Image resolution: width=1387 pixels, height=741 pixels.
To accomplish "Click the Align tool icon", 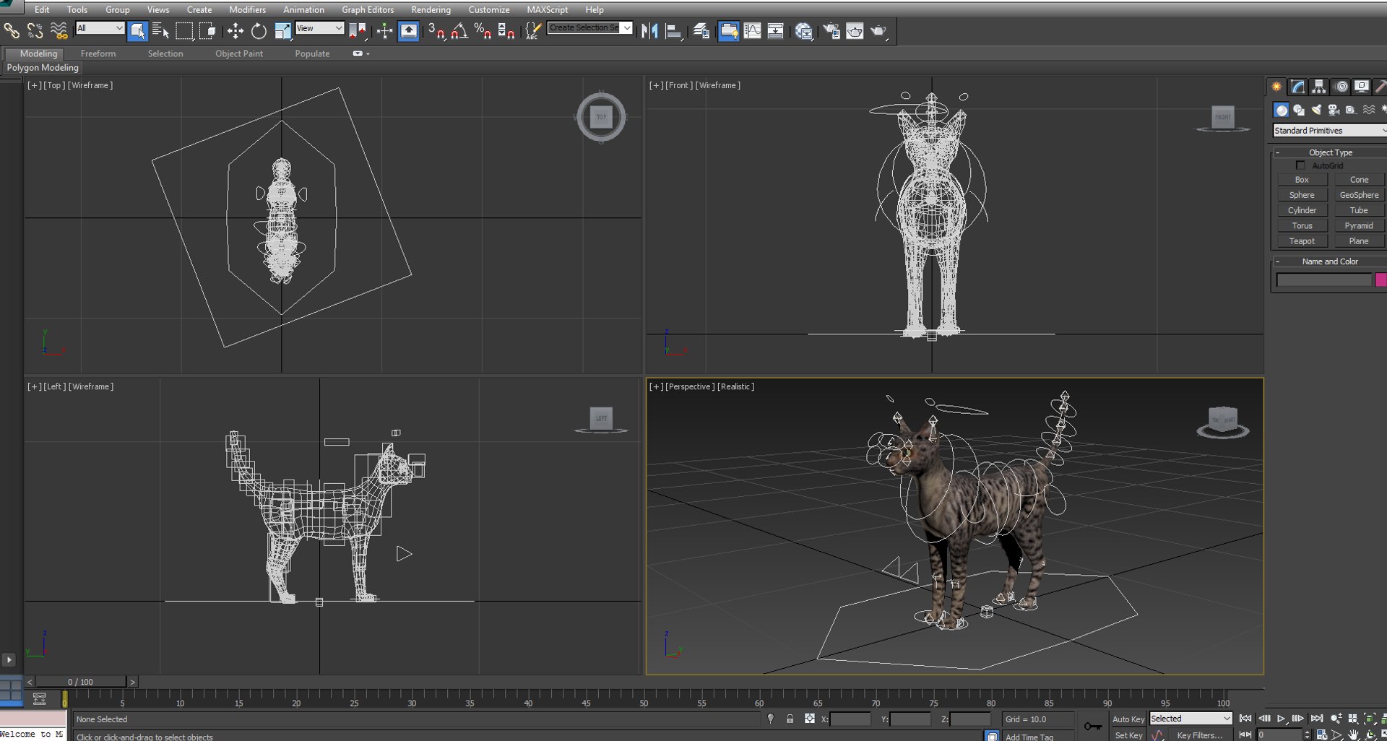I will (673, 30).
